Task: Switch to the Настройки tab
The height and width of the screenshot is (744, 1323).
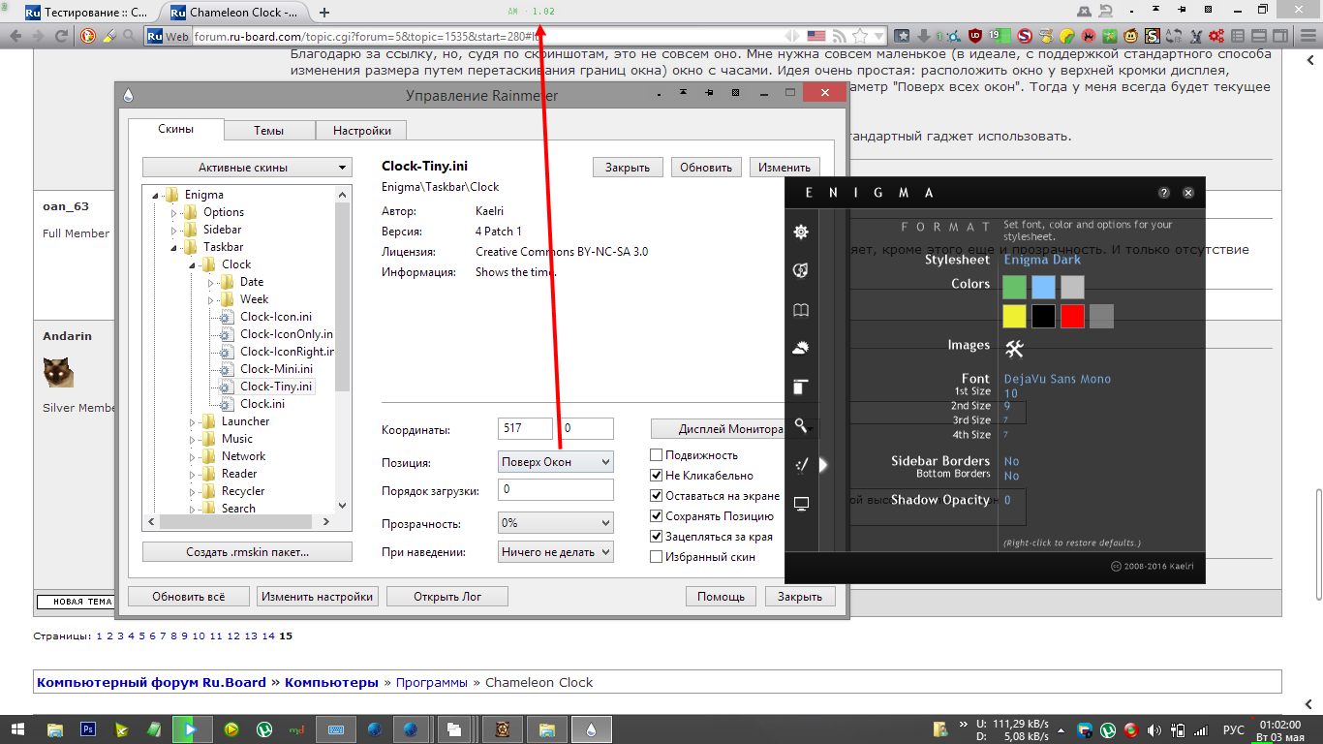Action: coord(361,131)
